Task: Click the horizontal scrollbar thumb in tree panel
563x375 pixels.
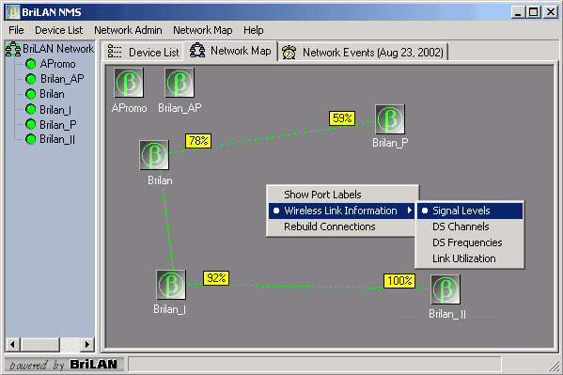Action: click(39, 345)
